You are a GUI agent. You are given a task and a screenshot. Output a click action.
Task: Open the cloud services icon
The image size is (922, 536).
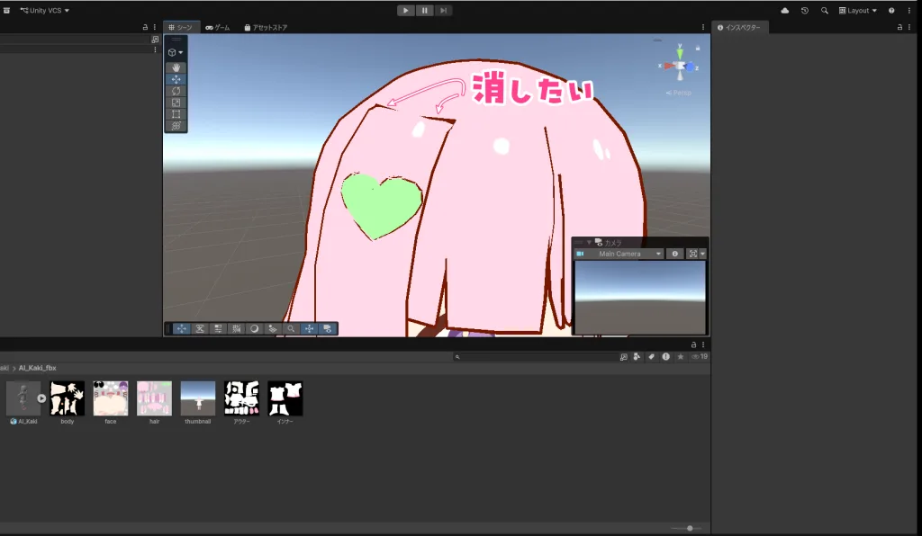(x=785, y=11)
